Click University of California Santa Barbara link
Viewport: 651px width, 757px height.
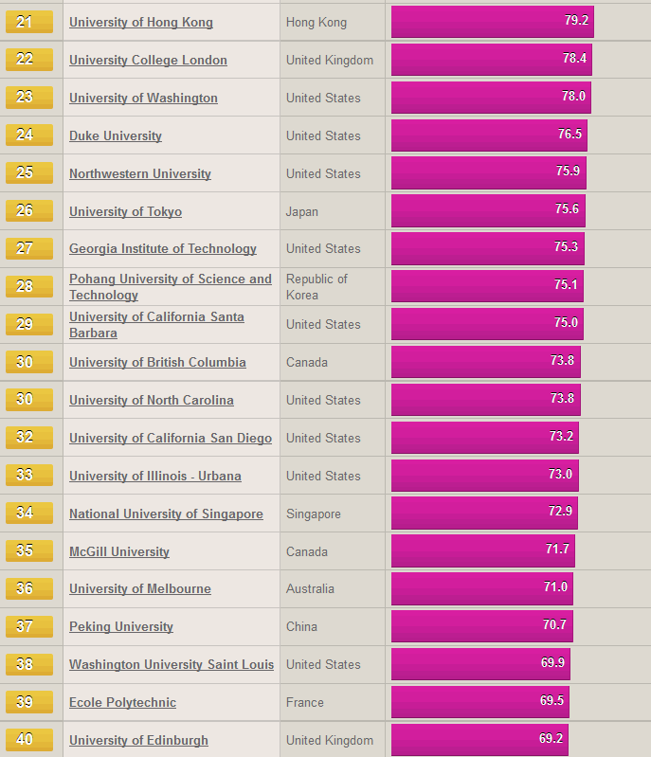[x=156, y=324]
